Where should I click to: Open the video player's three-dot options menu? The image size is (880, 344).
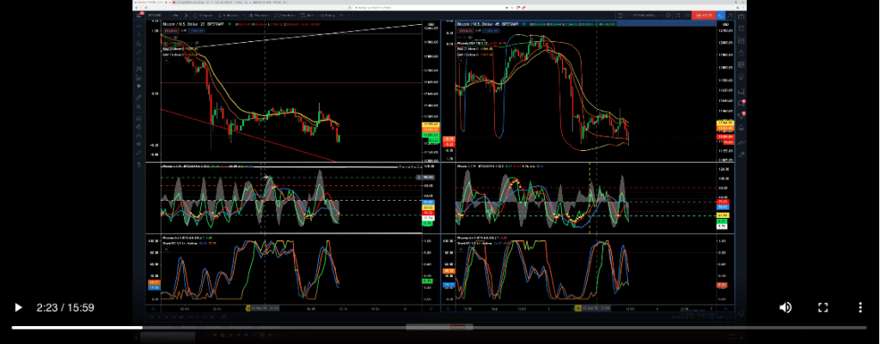click(859, 307)
